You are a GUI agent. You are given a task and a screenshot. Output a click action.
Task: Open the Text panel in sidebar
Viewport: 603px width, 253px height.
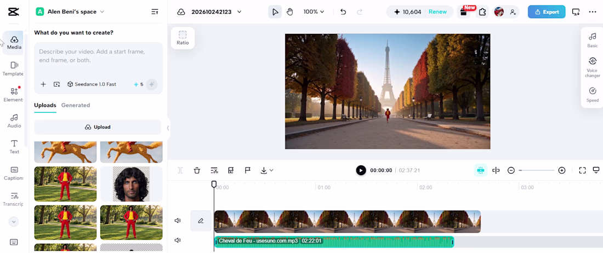coord(14,147)
